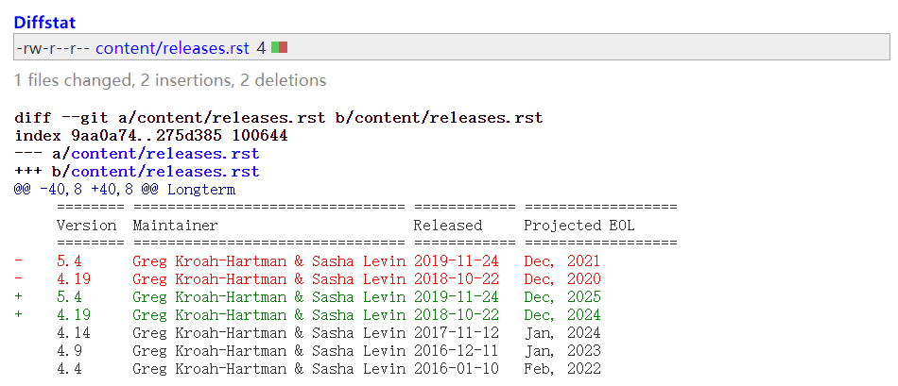Open the new file link after b/ prefix
Viewport: 898px width, 386px height.
click(164, 172)
